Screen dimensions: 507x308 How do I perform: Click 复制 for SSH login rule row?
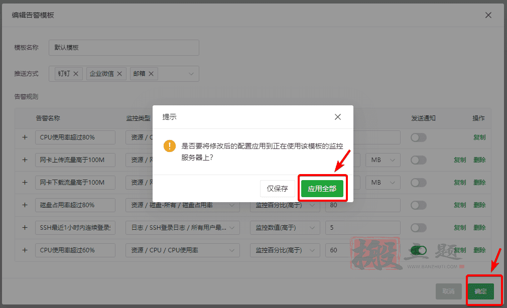tap(460, 228)
